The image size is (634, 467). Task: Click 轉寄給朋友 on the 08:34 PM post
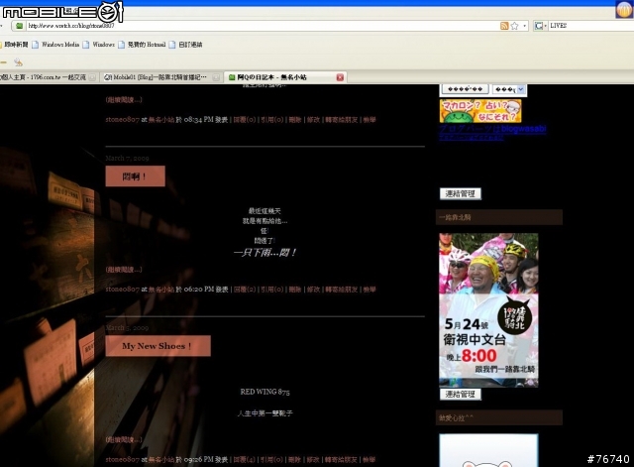tap(342, 120)
